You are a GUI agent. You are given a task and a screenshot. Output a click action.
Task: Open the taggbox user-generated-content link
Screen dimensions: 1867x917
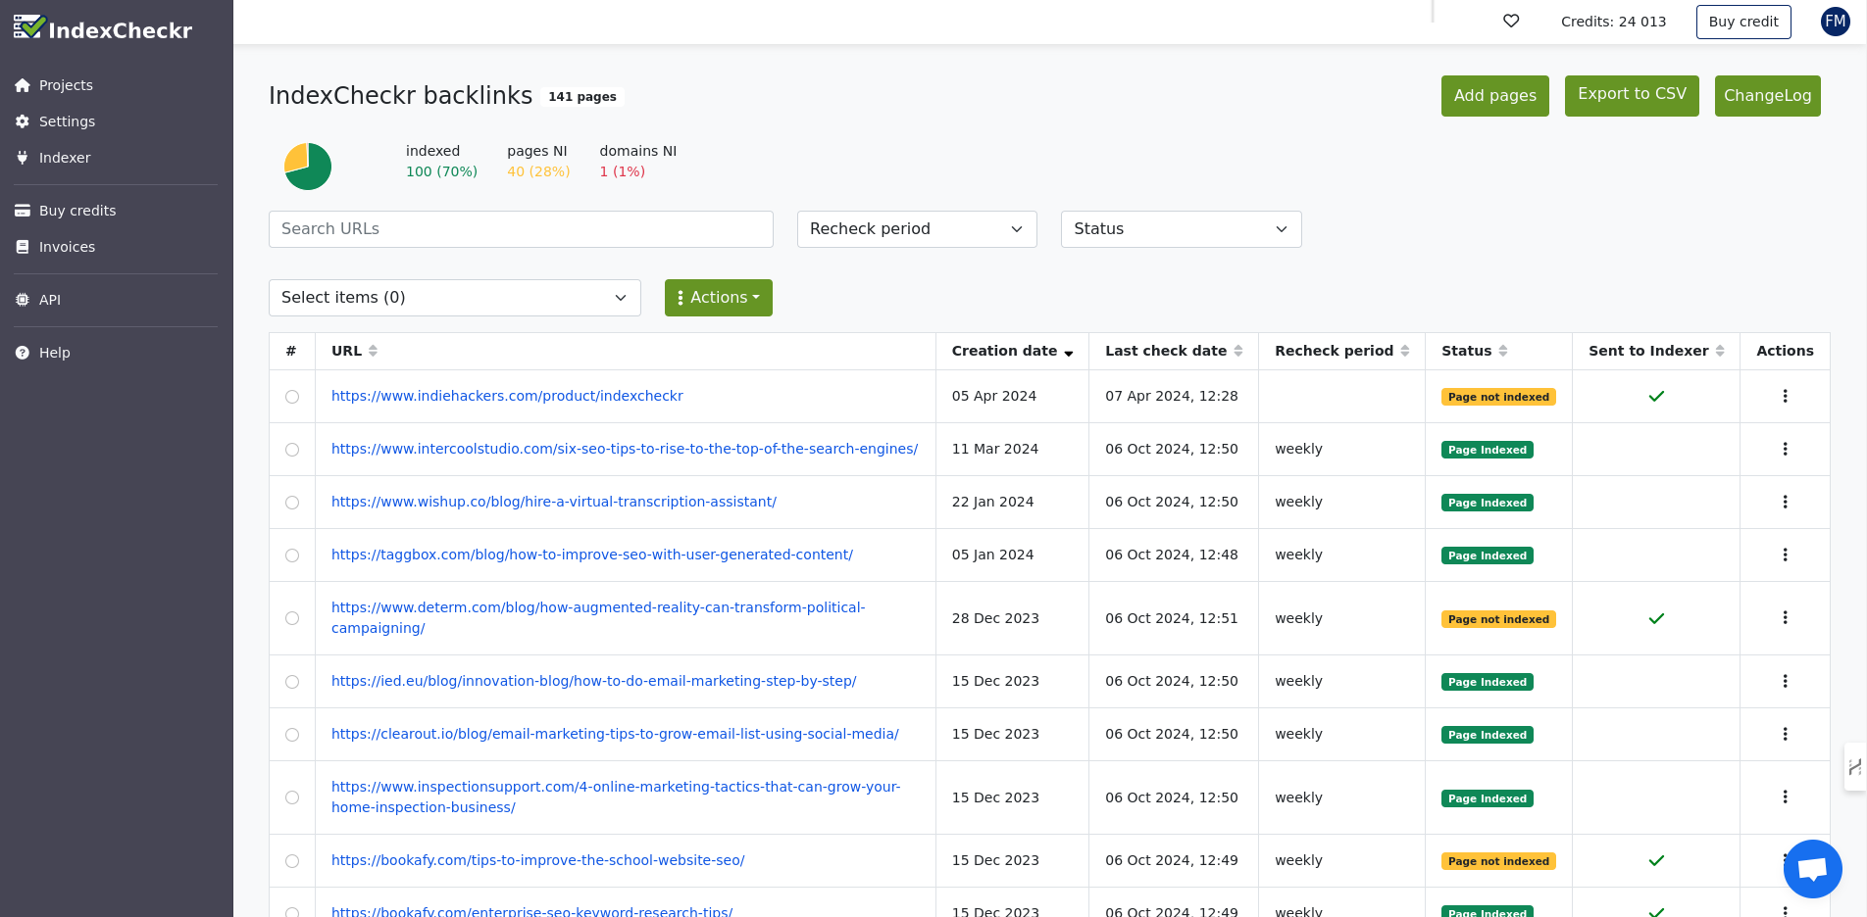pyautogui.click(x=592, y=555)
